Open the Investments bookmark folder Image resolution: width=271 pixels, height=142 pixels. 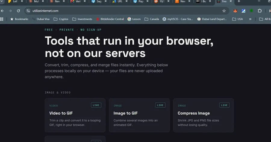pyautogui.click(x=82, y=19)
